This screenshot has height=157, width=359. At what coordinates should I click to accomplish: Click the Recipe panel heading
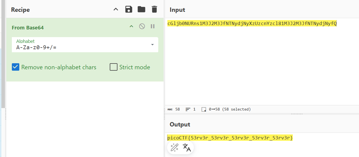pyautogui.click(x=20, y=10)
